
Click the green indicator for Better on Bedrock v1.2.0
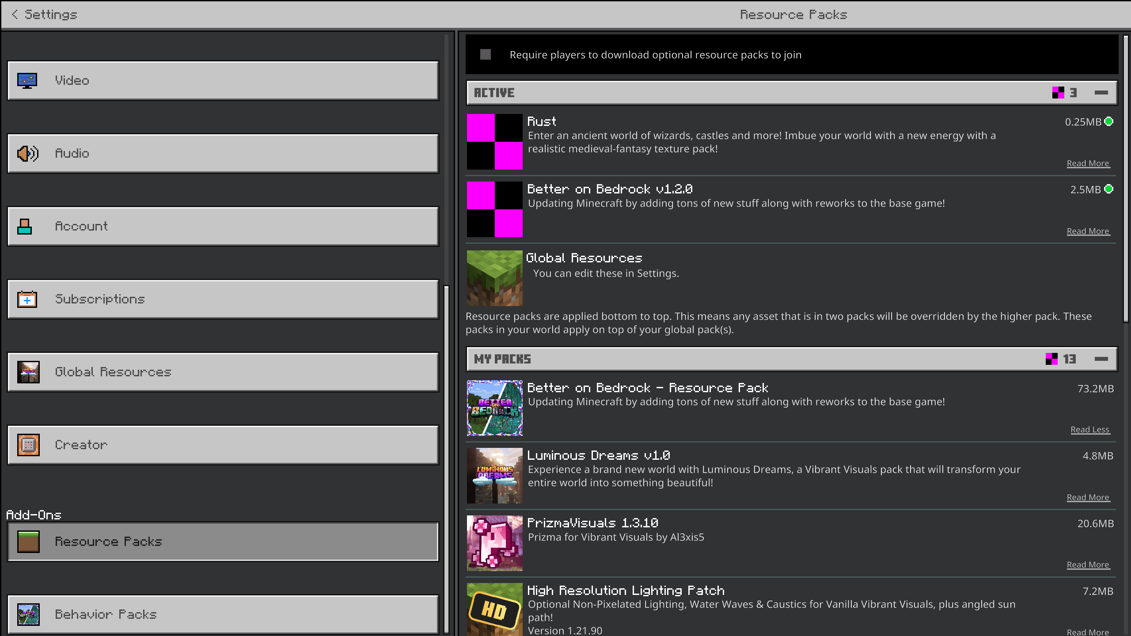click(1109, 189)
